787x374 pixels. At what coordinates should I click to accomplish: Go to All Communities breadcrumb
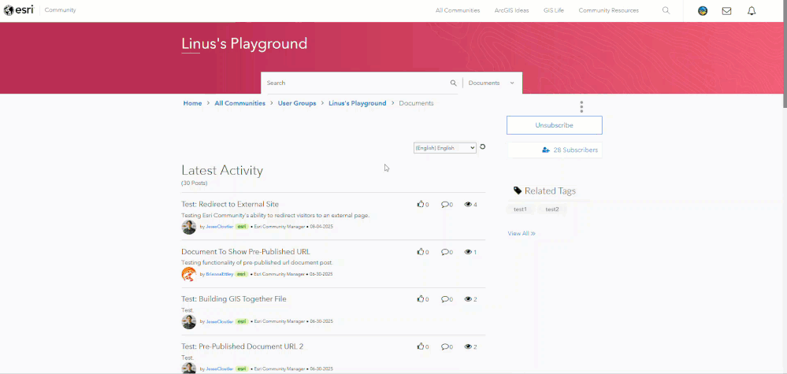(240, 103)
